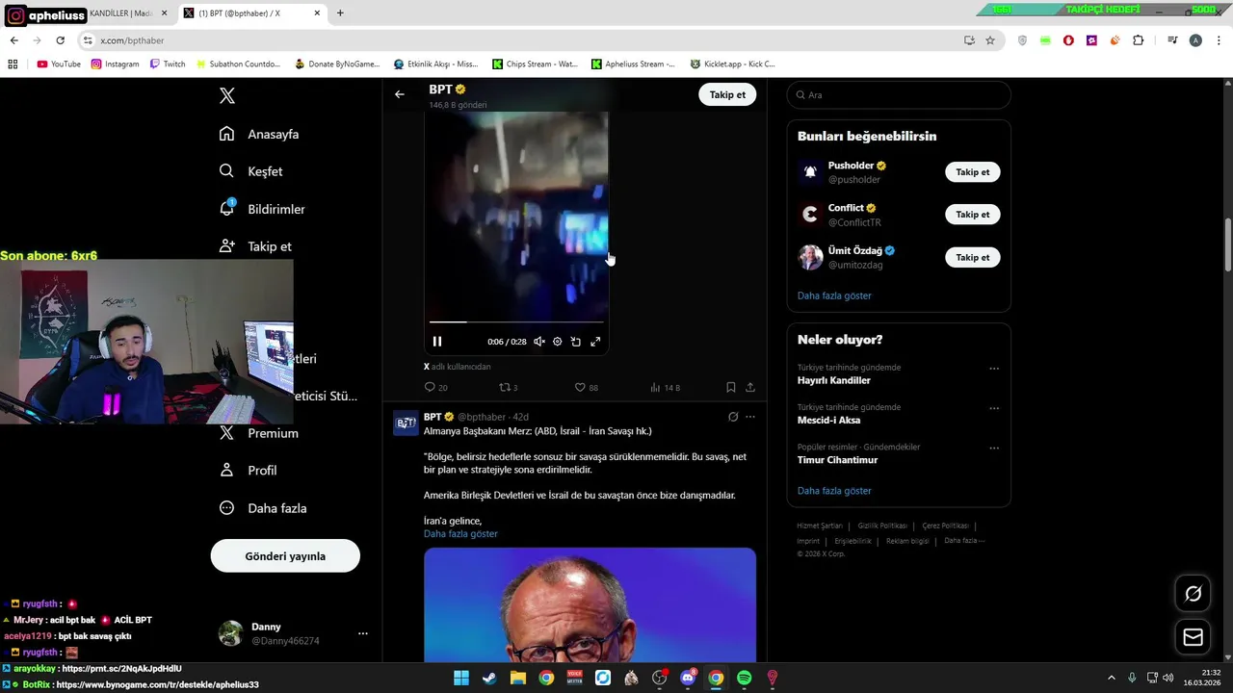The image size is (1233, 693).
Task: Follow Ümit Özdağ account
Action: click(x=973, y=257)
